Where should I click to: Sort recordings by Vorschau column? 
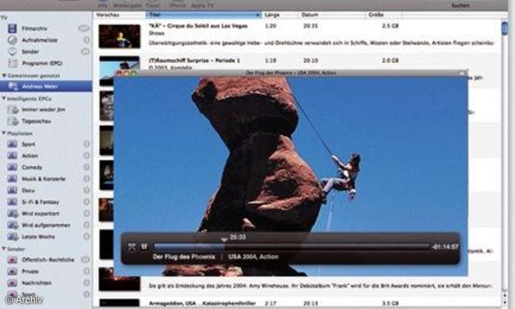[x=119, y=15]
